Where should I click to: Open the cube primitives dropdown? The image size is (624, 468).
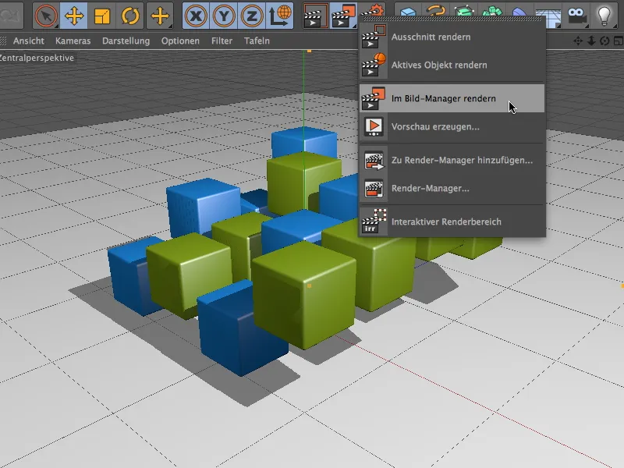point(409,12)
